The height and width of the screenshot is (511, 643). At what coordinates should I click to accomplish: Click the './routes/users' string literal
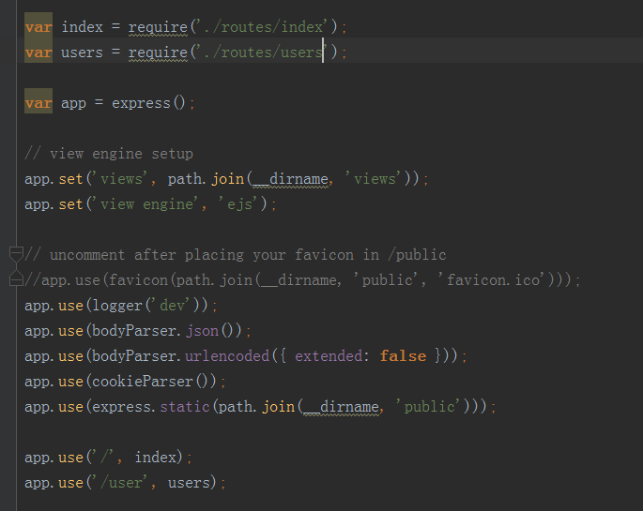click(261, 53)
